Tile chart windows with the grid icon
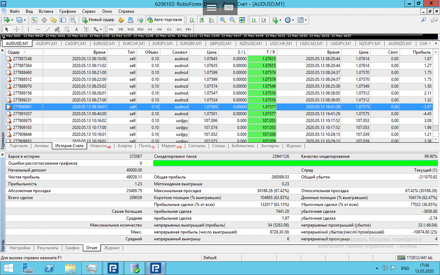The width and height of the screenshot is (440, 275). coord(242,20)
